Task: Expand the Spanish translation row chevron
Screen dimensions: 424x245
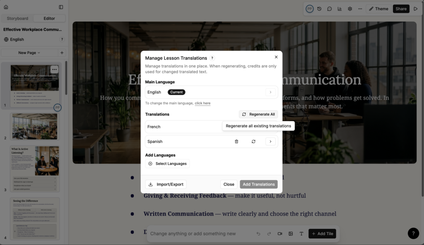Action: tap(270, 142)
